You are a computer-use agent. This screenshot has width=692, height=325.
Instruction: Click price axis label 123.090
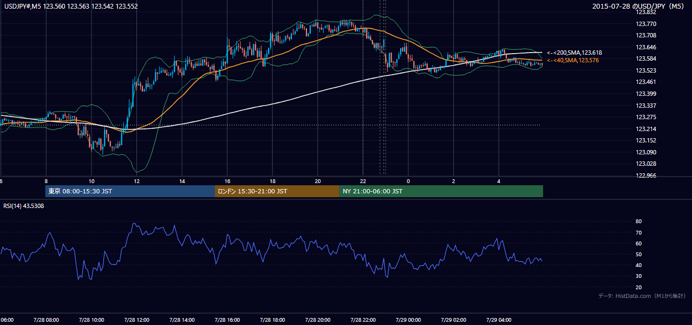(646, 152)
